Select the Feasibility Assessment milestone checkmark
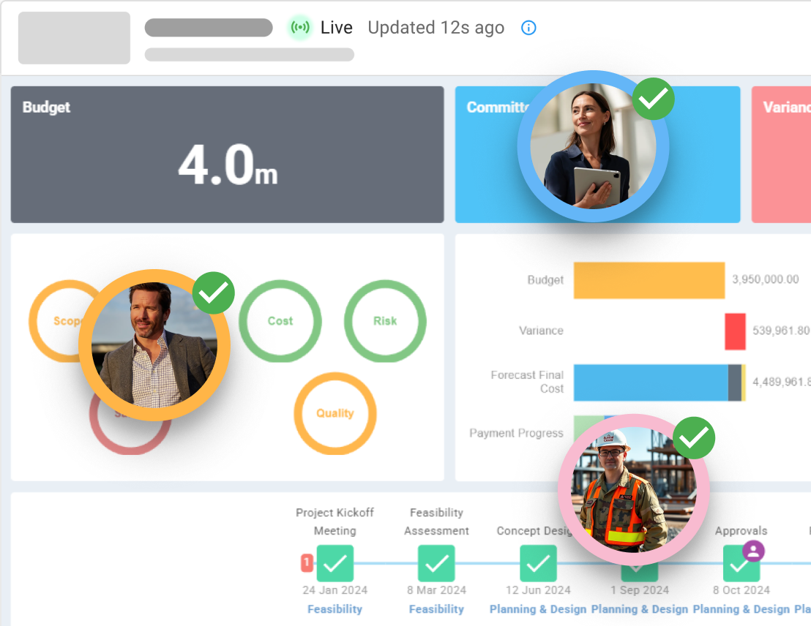Screen dimensions: 811x626 [x=436, y=563]
